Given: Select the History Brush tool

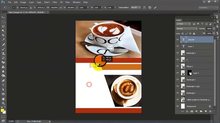Looking at the screenshot, I should tap(3, 58).
